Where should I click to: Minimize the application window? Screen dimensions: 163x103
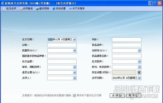click(150, 4)
